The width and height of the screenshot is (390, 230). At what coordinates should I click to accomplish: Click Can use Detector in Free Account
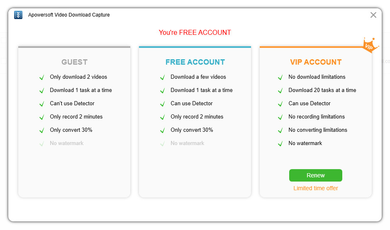click(192, 103)
